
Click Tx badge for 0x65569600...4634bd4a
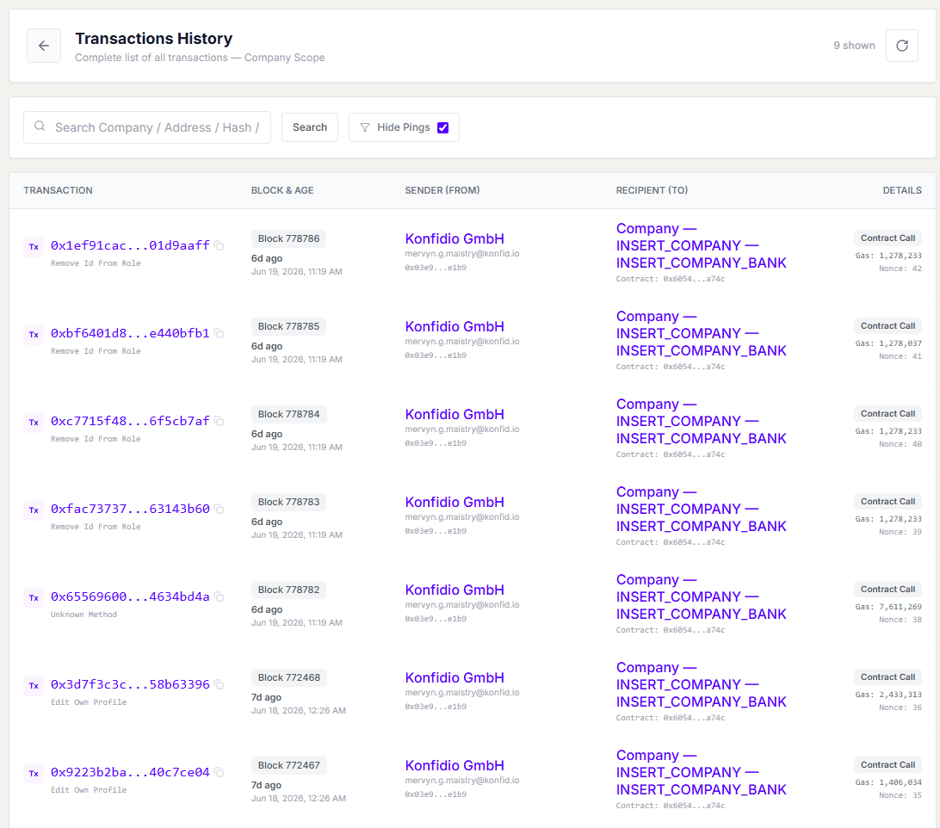click(34, 598)
